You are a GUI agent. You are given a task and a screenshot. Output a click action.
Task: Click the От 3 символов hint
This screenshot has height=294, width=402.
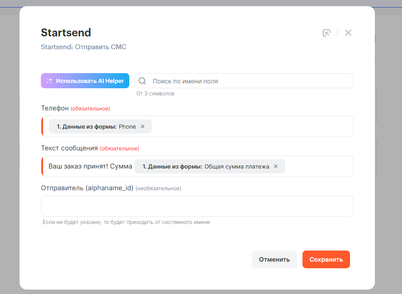[x=155, y=94]
